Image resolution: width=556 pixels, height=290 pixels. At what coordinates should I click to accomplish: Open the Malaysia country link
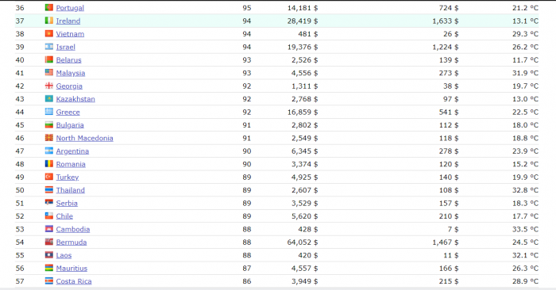[x=71, y=73]
